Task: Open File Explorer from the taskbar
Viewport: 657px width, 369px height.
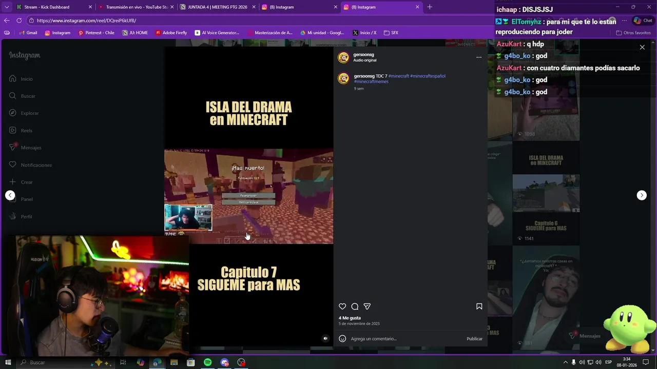Action: click(x=174, y=362)
